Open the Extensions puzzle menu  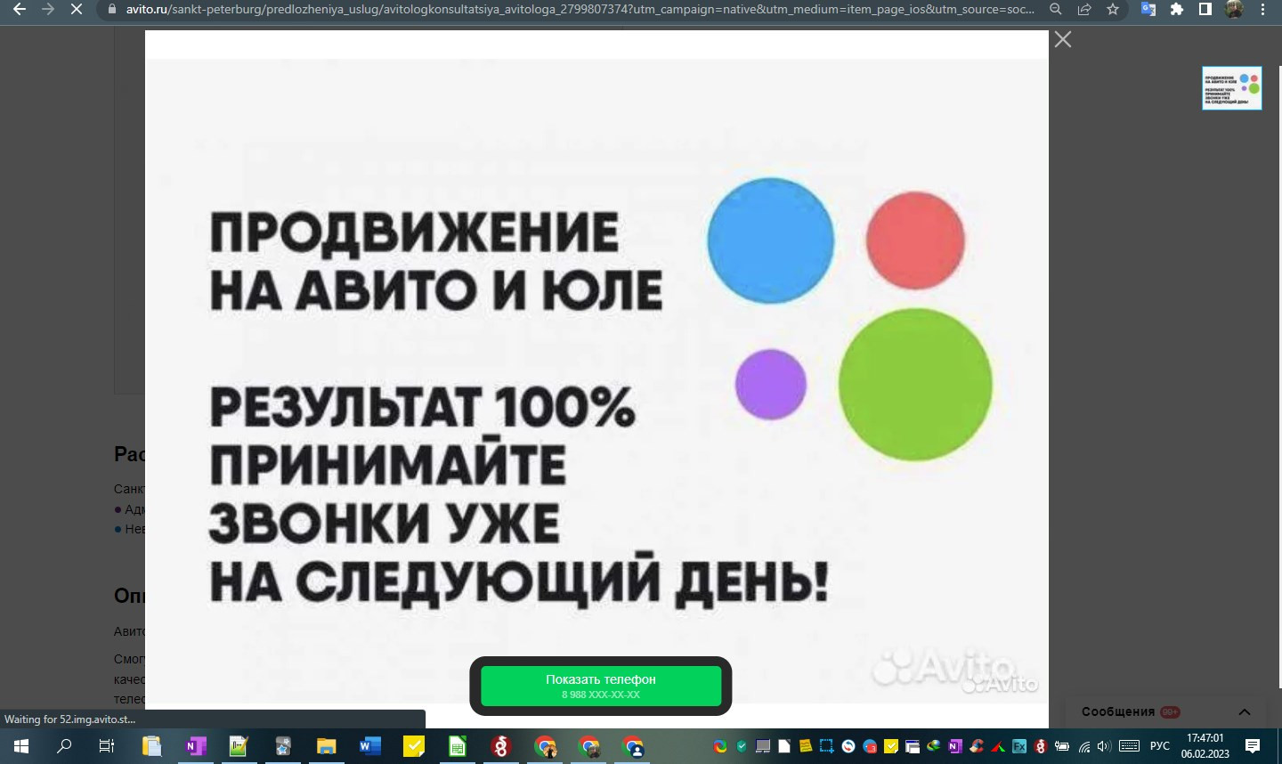tap(1177, 9)
